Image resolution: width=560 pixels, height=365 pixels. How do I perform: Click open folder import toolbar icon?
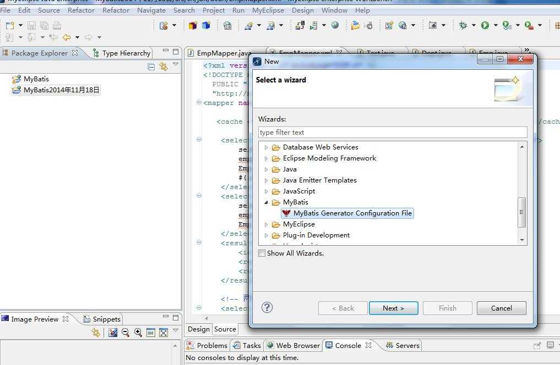(355, 25)
